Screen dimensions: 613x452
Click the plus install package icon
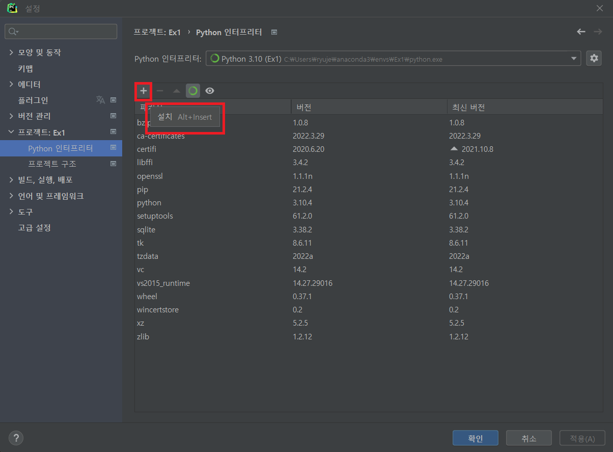tap(144, 91)
